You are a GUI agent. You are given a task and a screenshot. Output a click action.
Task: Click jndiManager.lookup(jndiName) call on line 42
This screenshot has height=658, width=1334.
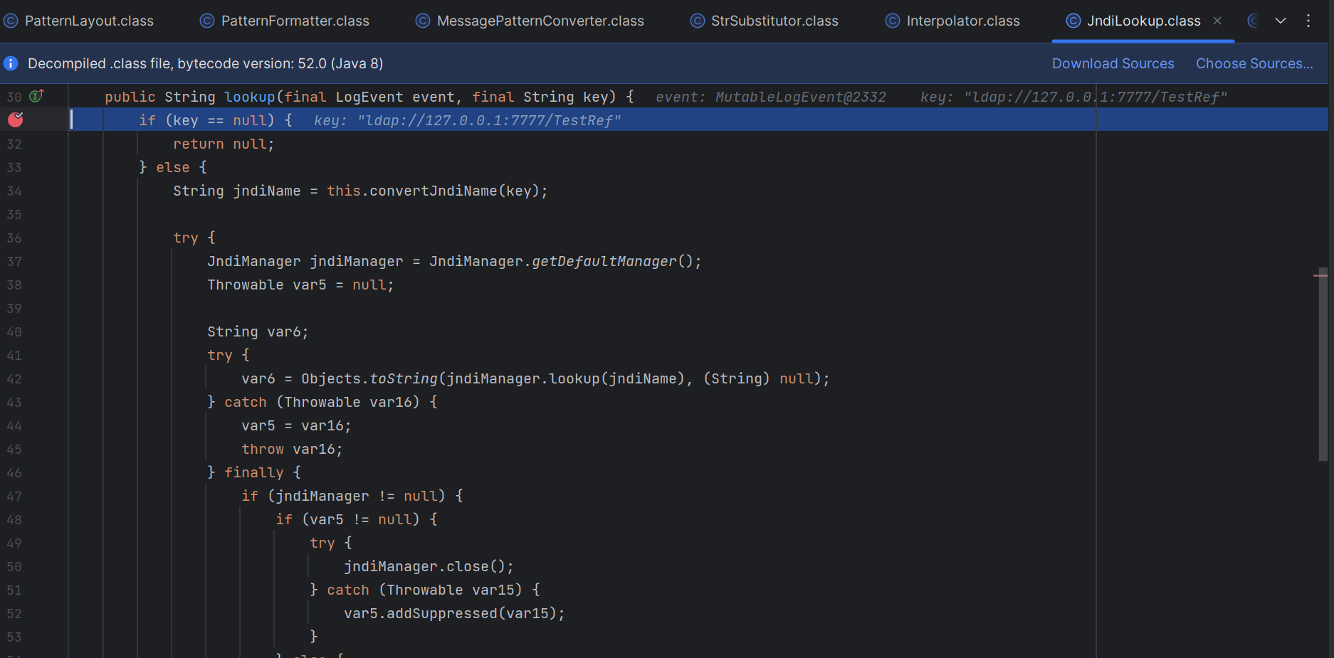coord(565,378)
